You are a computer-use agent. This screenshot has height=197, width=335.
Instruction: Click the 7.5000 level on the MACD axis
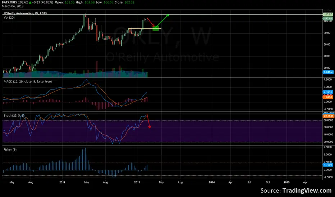click(x=328, y=80)
